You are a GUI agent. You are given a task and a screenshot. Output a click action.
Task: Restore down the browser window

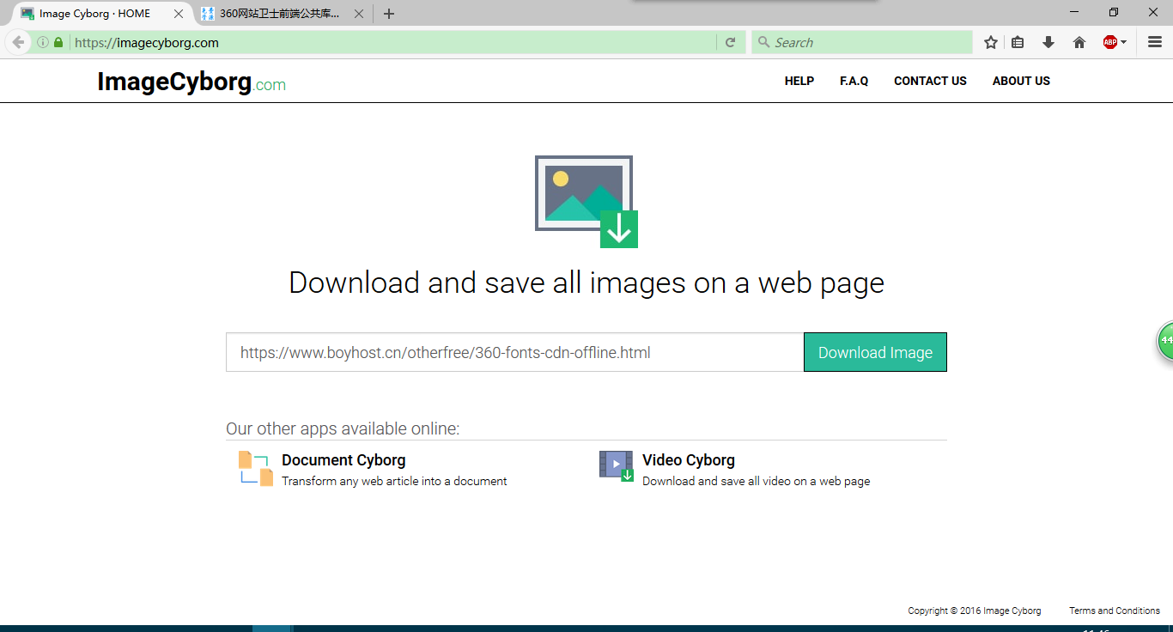click(x=1114, y=12)
